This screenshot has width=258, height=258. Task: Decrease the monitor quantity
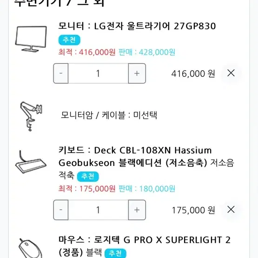[x=61, y=73]
